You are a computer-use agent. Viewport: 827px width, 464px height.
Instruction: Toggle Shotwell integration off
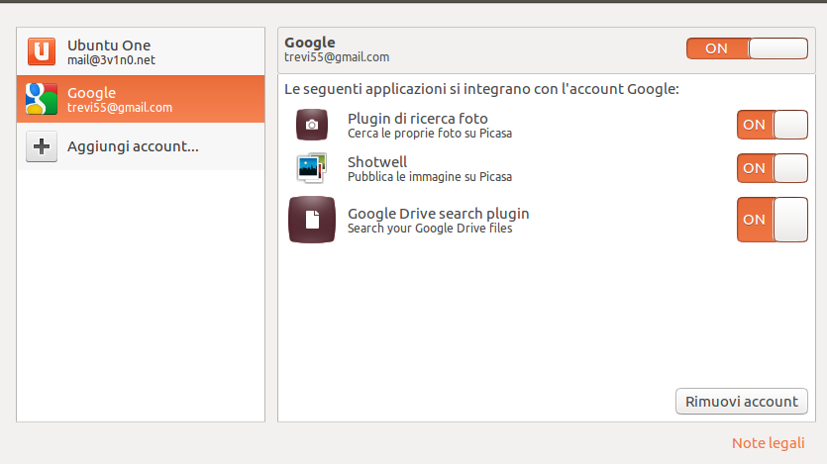(x=772, y=168)
